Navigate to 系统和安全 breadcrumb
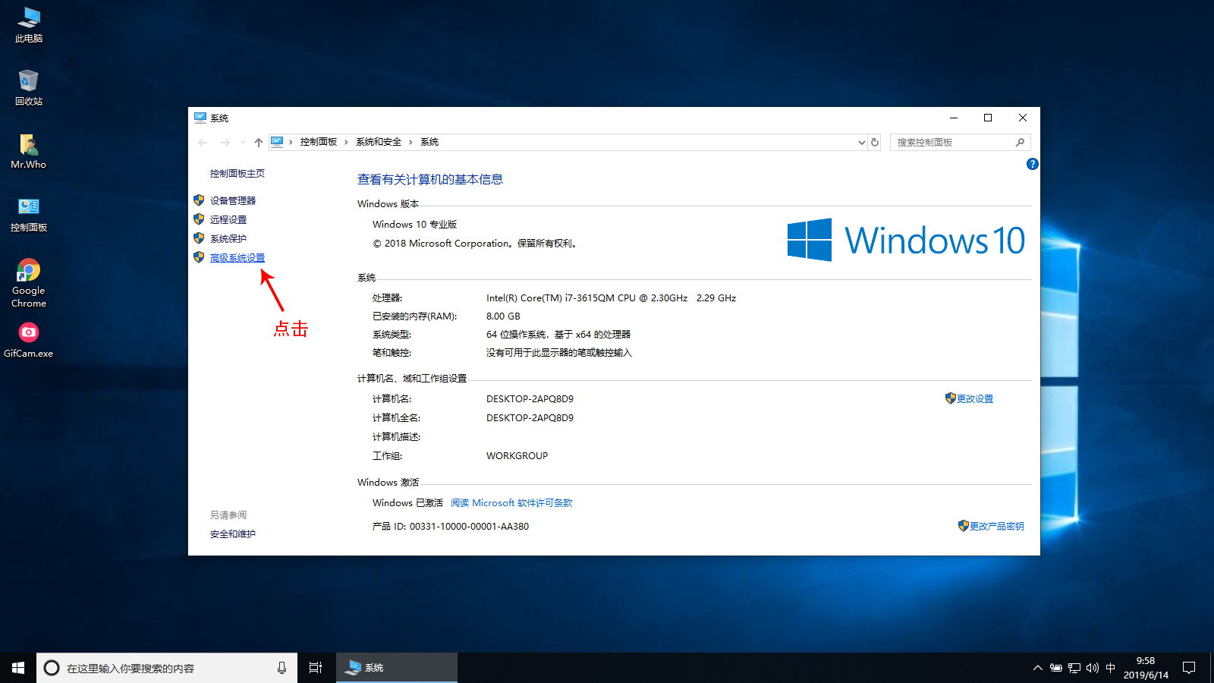1214x683 pixels. pyautogui.click(x=379, y=142)
